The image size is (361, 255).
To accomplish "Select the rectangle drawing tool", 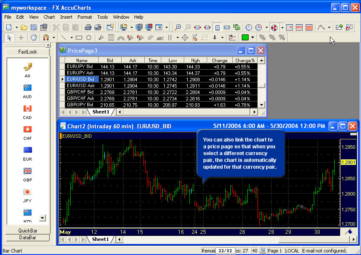I will pyautogui.click(x=79, y=37).
